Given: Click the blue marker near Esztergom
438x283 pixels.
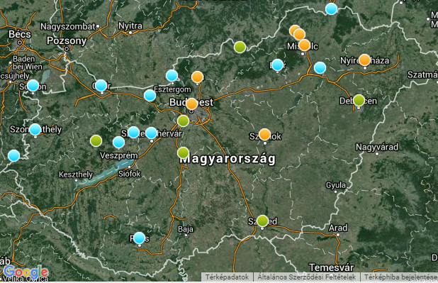Looking at the screenshot, I should [172, 75].
